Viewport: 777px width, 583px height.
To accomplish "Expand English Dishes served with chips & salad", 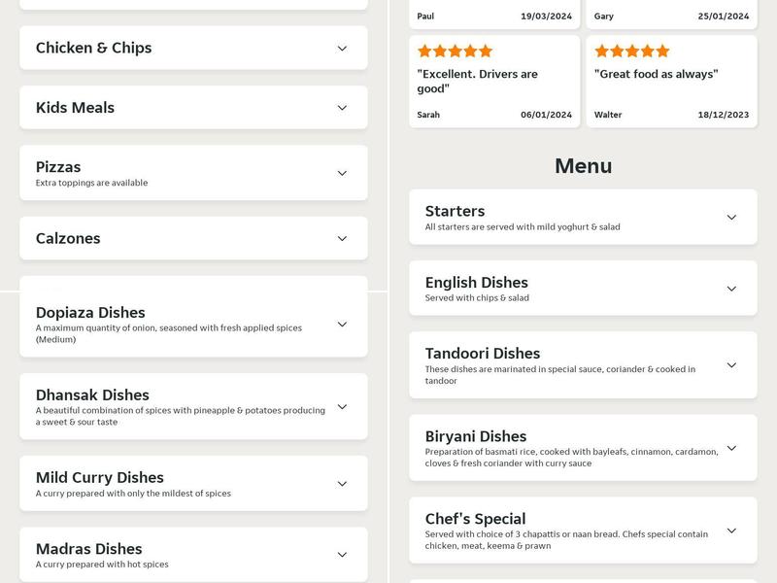I will coord(583,288).
